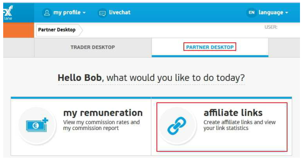
Task: Open the my remuneration heading
Action: coord(103,113)
